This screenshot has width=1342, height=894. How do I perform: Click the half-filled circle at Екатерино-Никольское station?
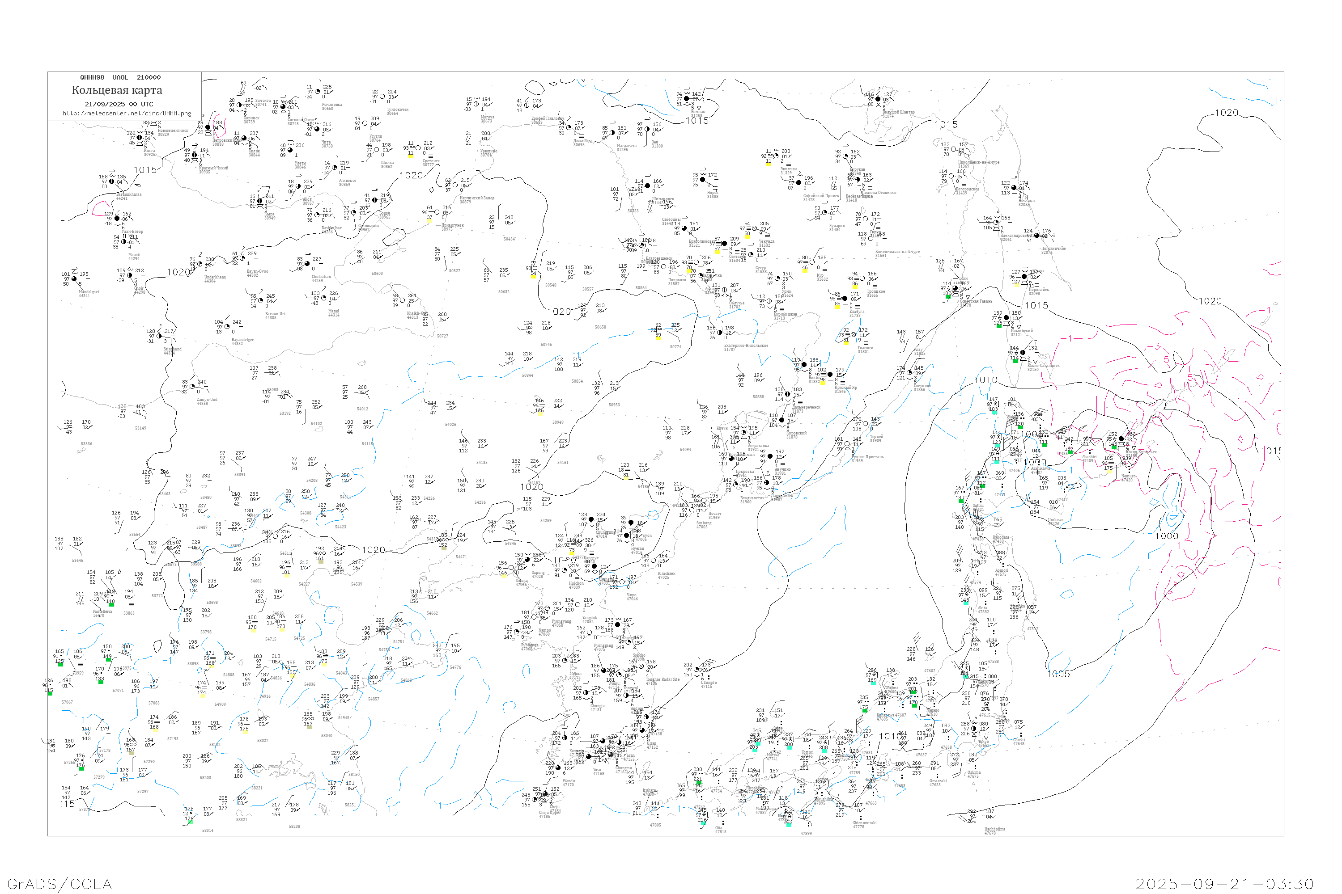(x=719, y=333)
